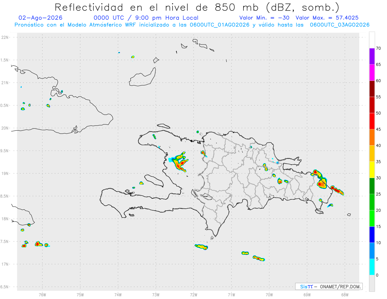The image size is (387, 299).
Task: Pick the orange 40–45 dBZ color band
Action: tap(372, 137)
